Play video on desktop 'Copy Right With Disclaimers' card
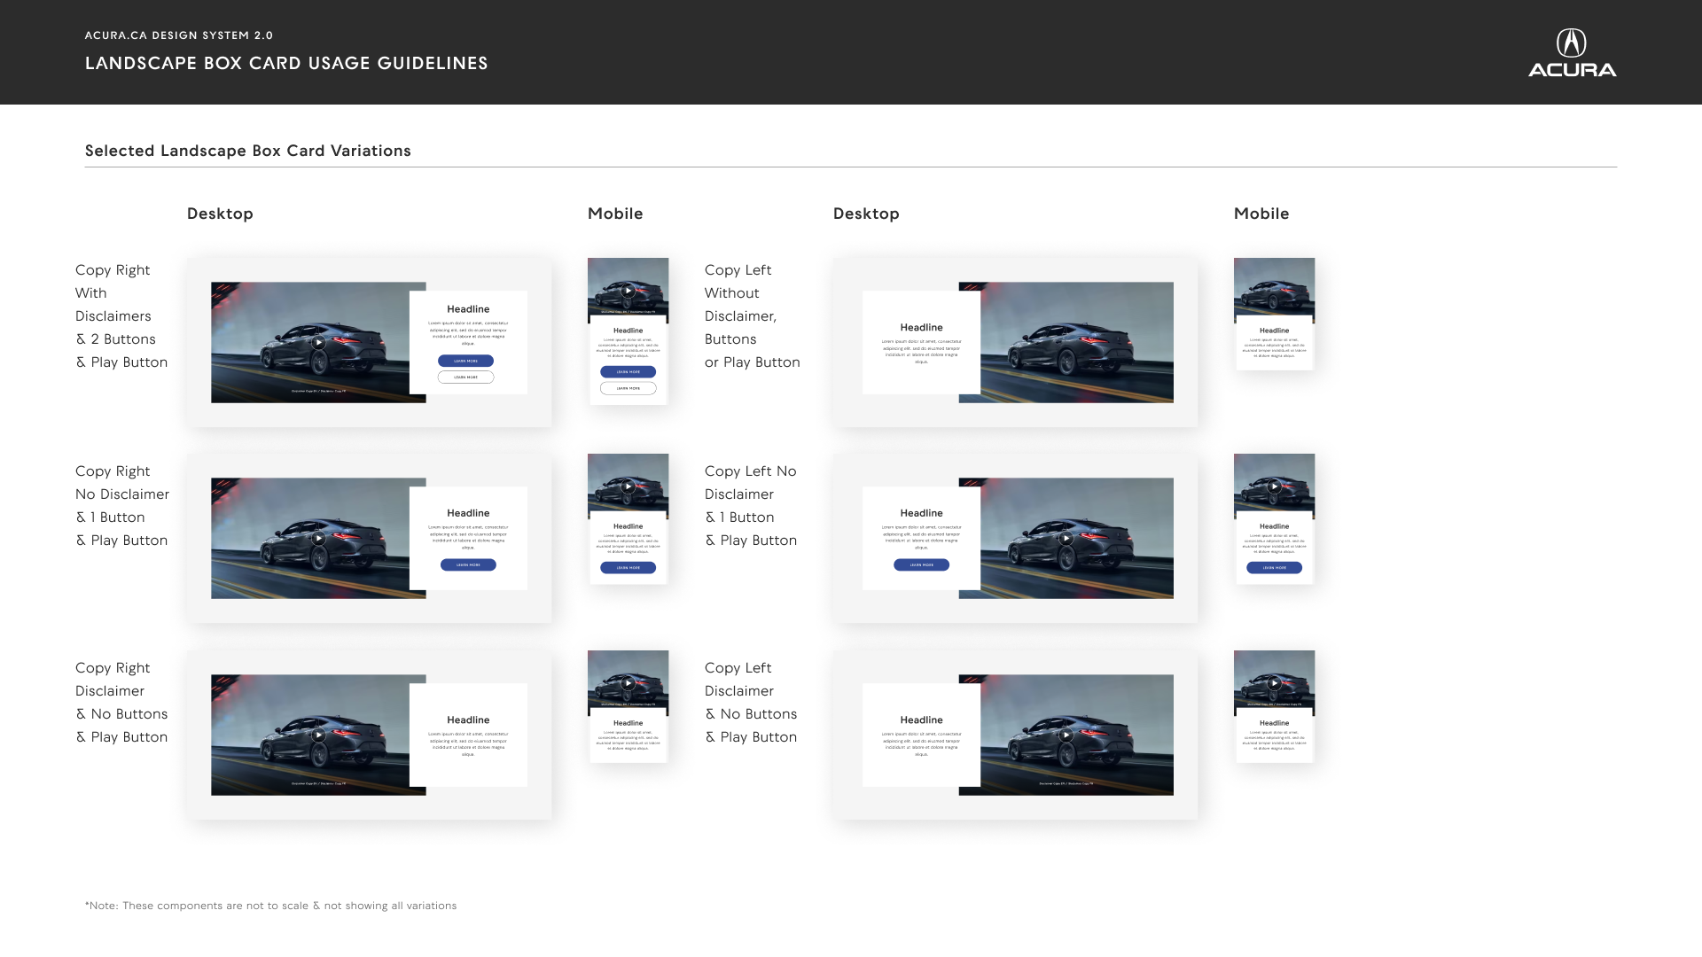The height and width of the screenshot is (957, 1702). [318, 343]
